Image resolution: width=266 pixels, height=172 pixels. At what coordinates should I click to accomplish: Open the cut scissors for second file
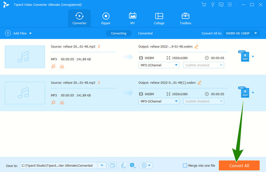point(62,103)
